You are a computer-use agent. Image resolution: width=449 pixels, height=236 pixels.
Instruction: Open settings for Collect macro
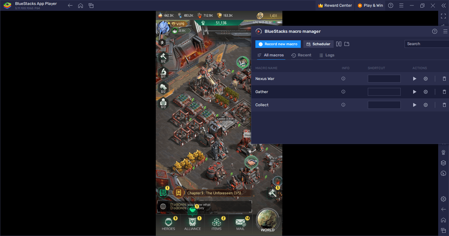coord(426,105)
